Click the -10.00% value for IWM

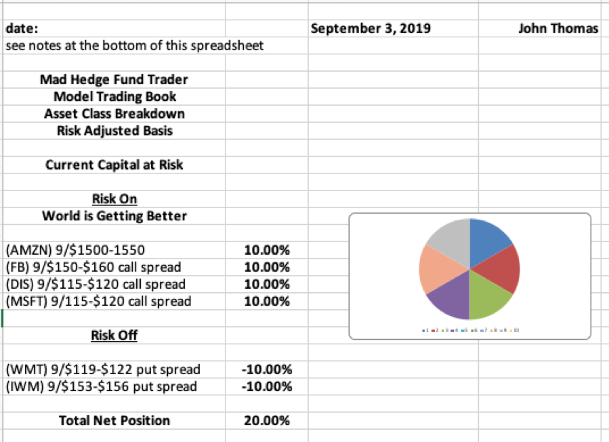click(267, 386)
